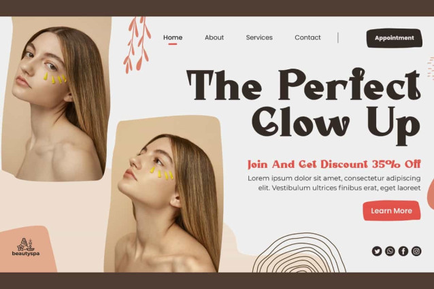
Task: Open the WhatsApp social icon
Action: [x=390, y=251]
